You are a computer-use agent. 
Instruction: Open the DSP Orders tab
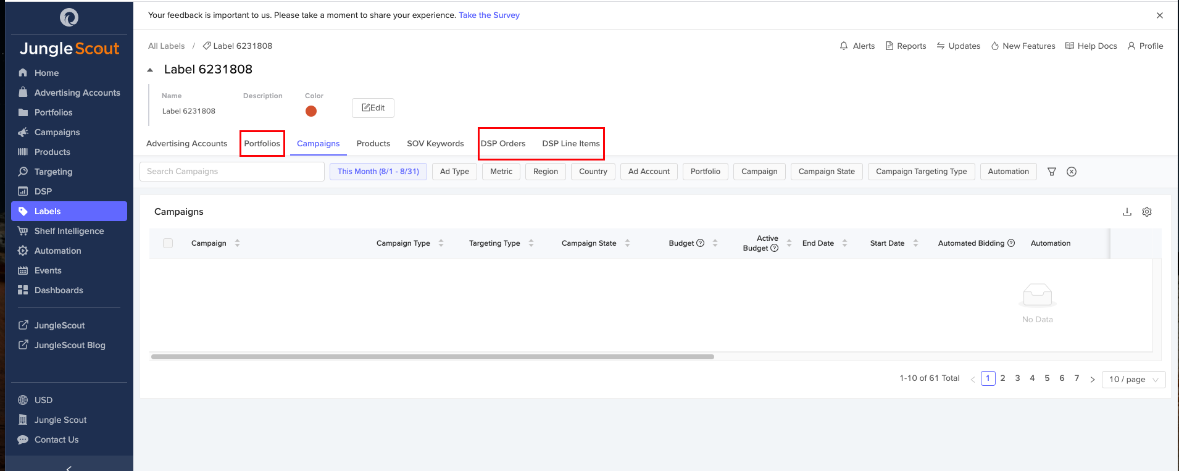[x=503, y=143]
